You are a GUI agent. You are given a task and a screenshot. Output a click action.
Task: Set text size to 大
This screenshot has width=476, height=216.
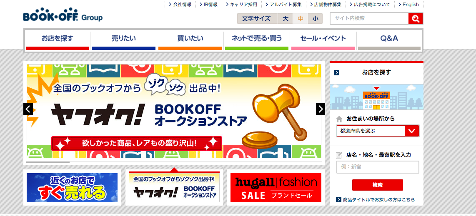tap(286, 18)
